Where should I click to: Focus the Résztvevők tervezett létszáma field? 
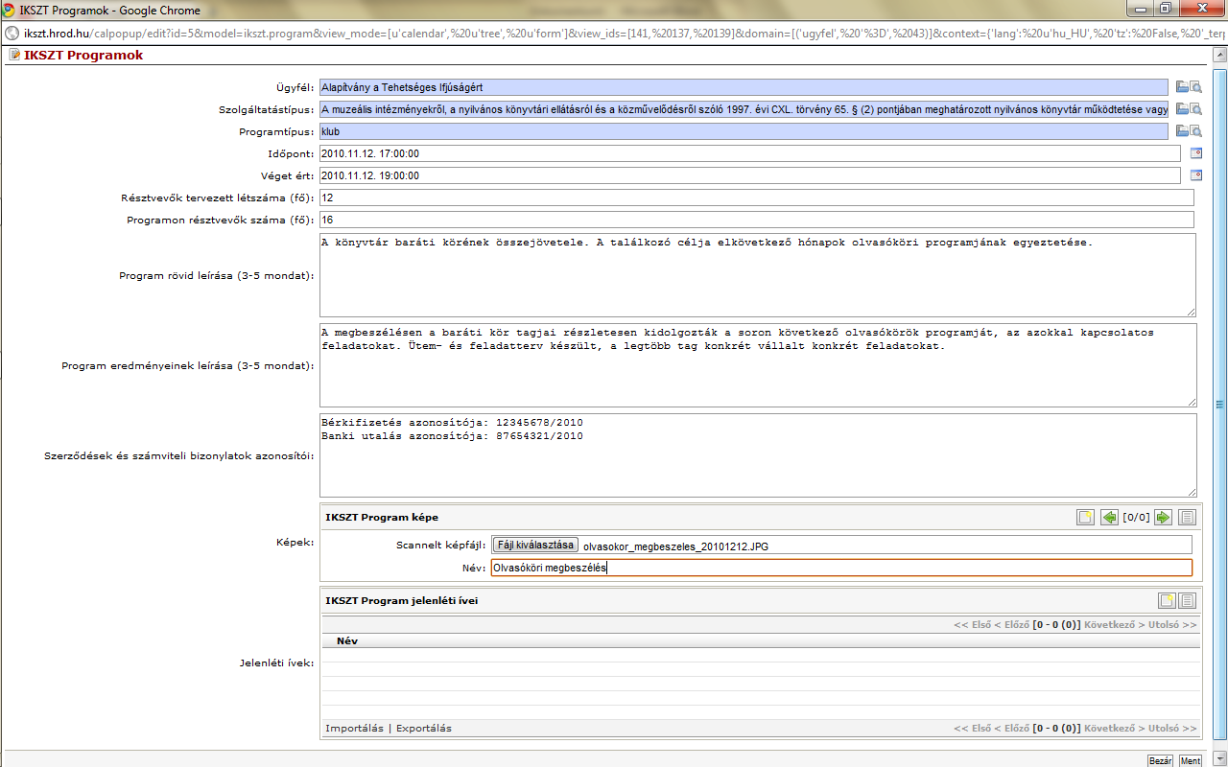[x=756, y=198]
